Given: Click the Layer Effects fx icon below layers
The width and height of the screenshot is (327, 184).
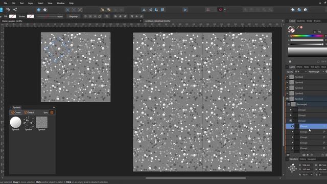Looking at the screenshot, I should pyautogui.click(x=312, y=155).
